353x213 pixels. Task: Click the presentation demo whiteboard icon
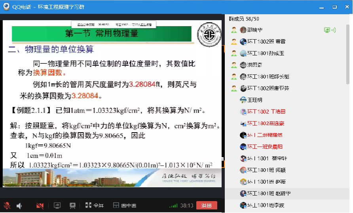(x=72, y=205)
